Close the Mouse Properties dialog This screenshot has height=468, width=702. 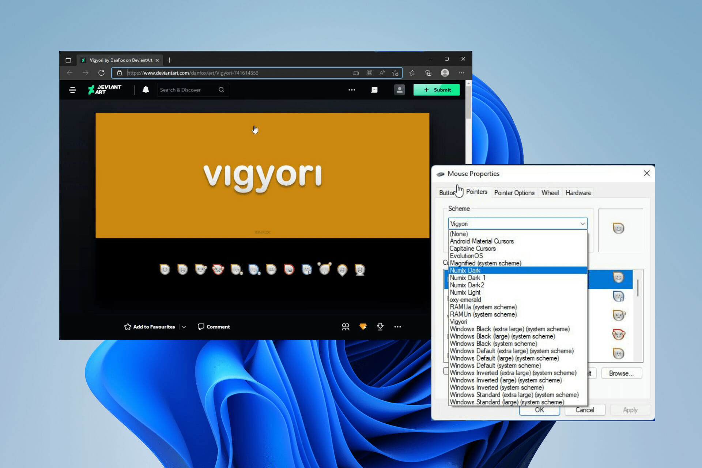(646, 173)
